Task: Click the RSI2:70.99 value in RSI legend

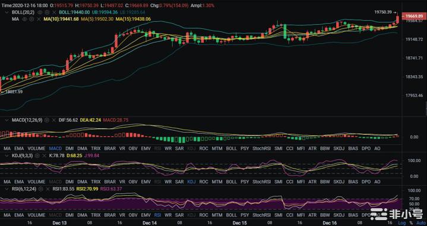Action: tap(87, 189)
